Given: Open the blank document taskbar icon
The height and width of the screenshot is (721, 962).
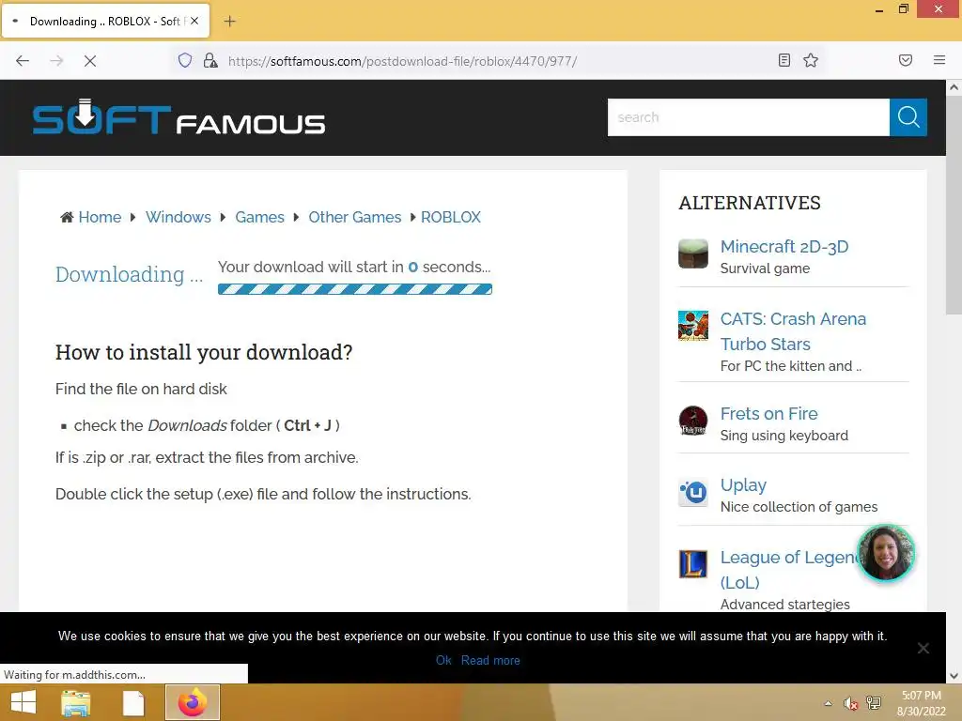Looking at the screenshot, I should tap(133, 702).
